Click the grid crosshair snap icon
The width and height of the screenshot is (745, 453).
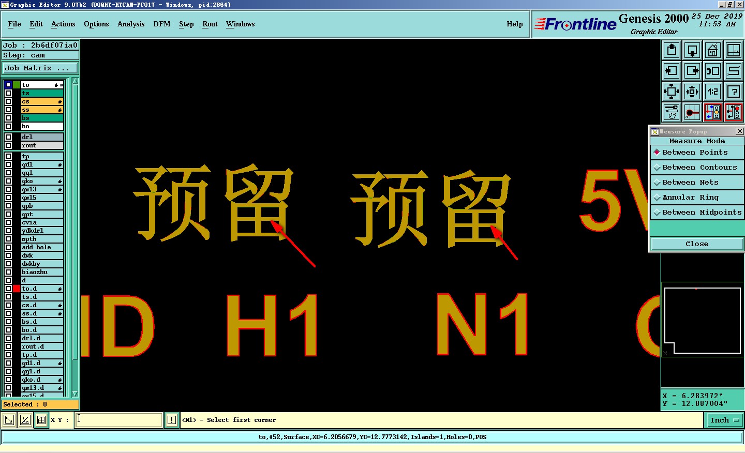coord(41,420)
